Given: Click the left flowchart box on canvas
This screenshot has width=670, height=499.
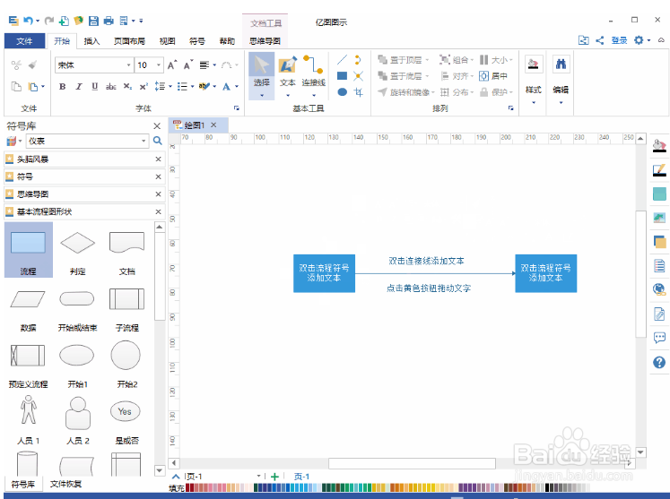Looking at the screenshot, I should [325, 273].
